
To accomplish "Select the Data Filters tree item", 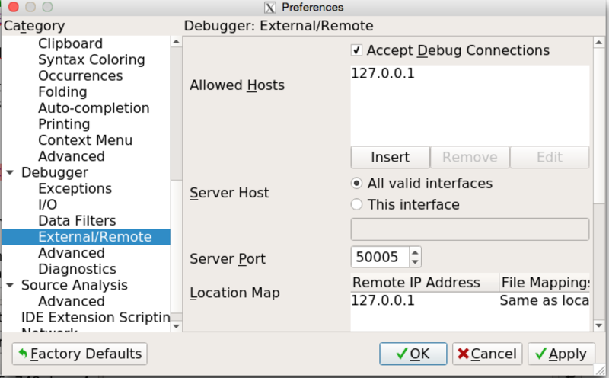I will [x=77, y=221].
